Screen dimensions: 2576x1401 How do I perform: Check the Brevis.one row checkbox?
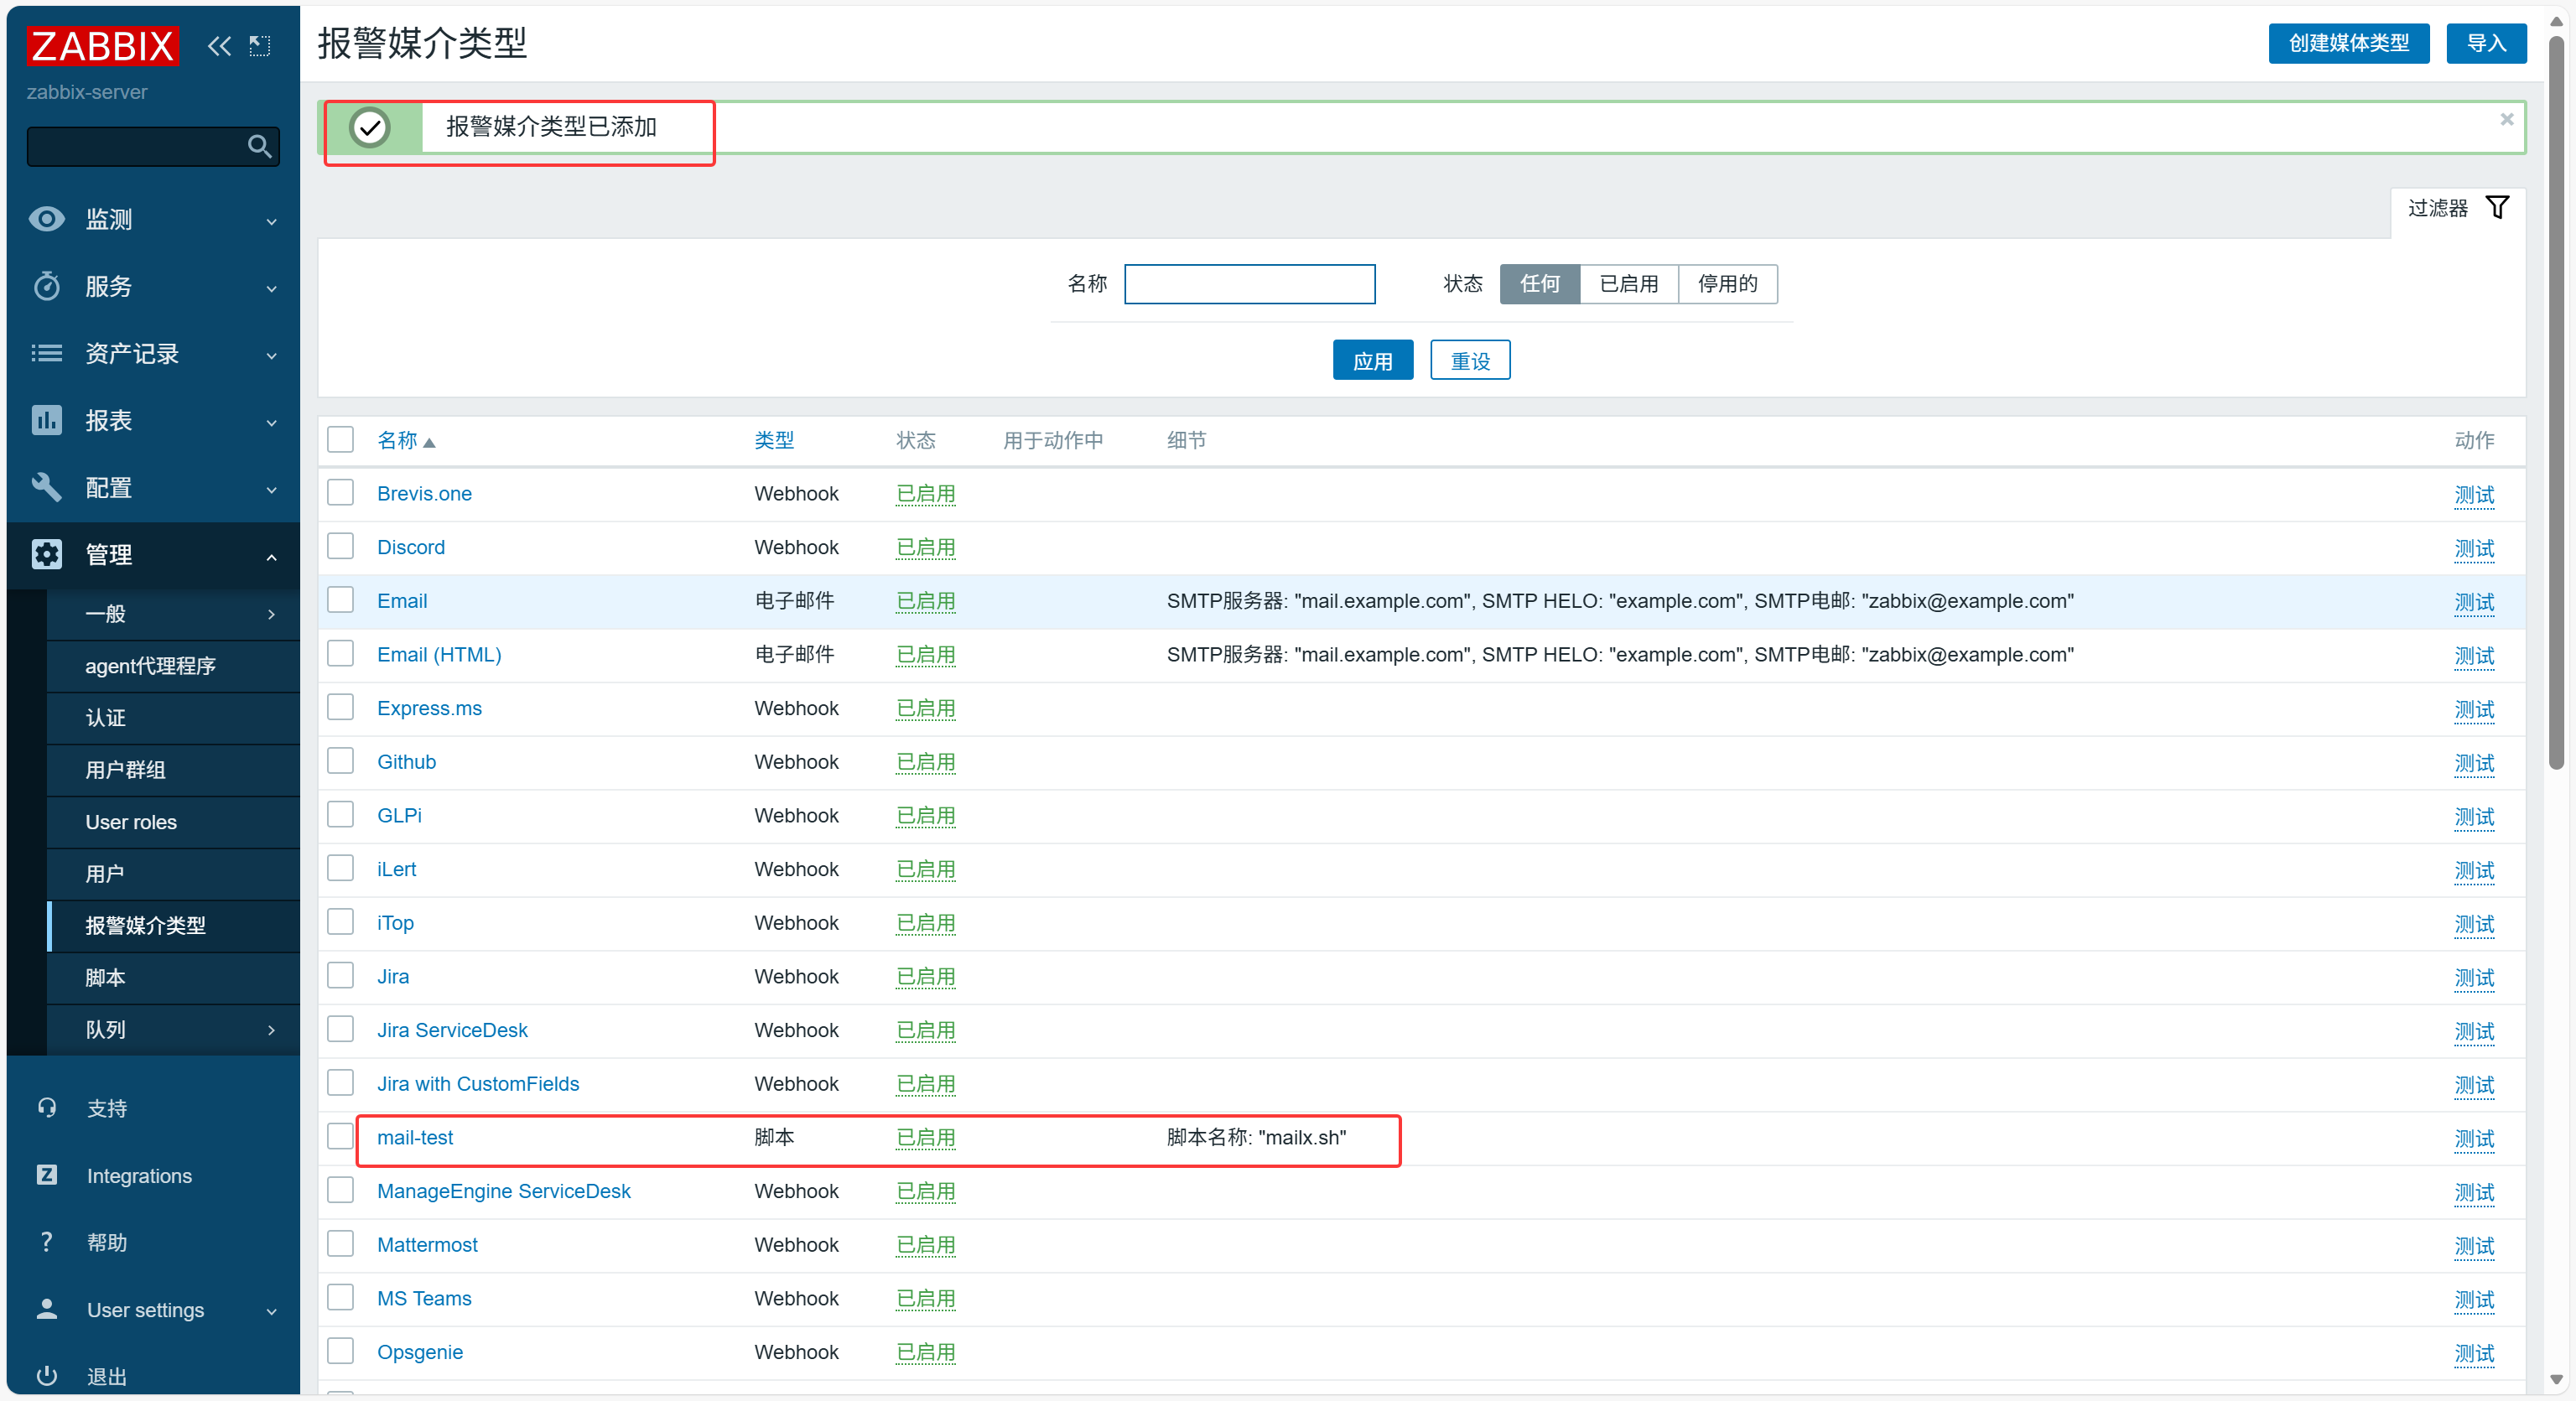tap(341, 492)
